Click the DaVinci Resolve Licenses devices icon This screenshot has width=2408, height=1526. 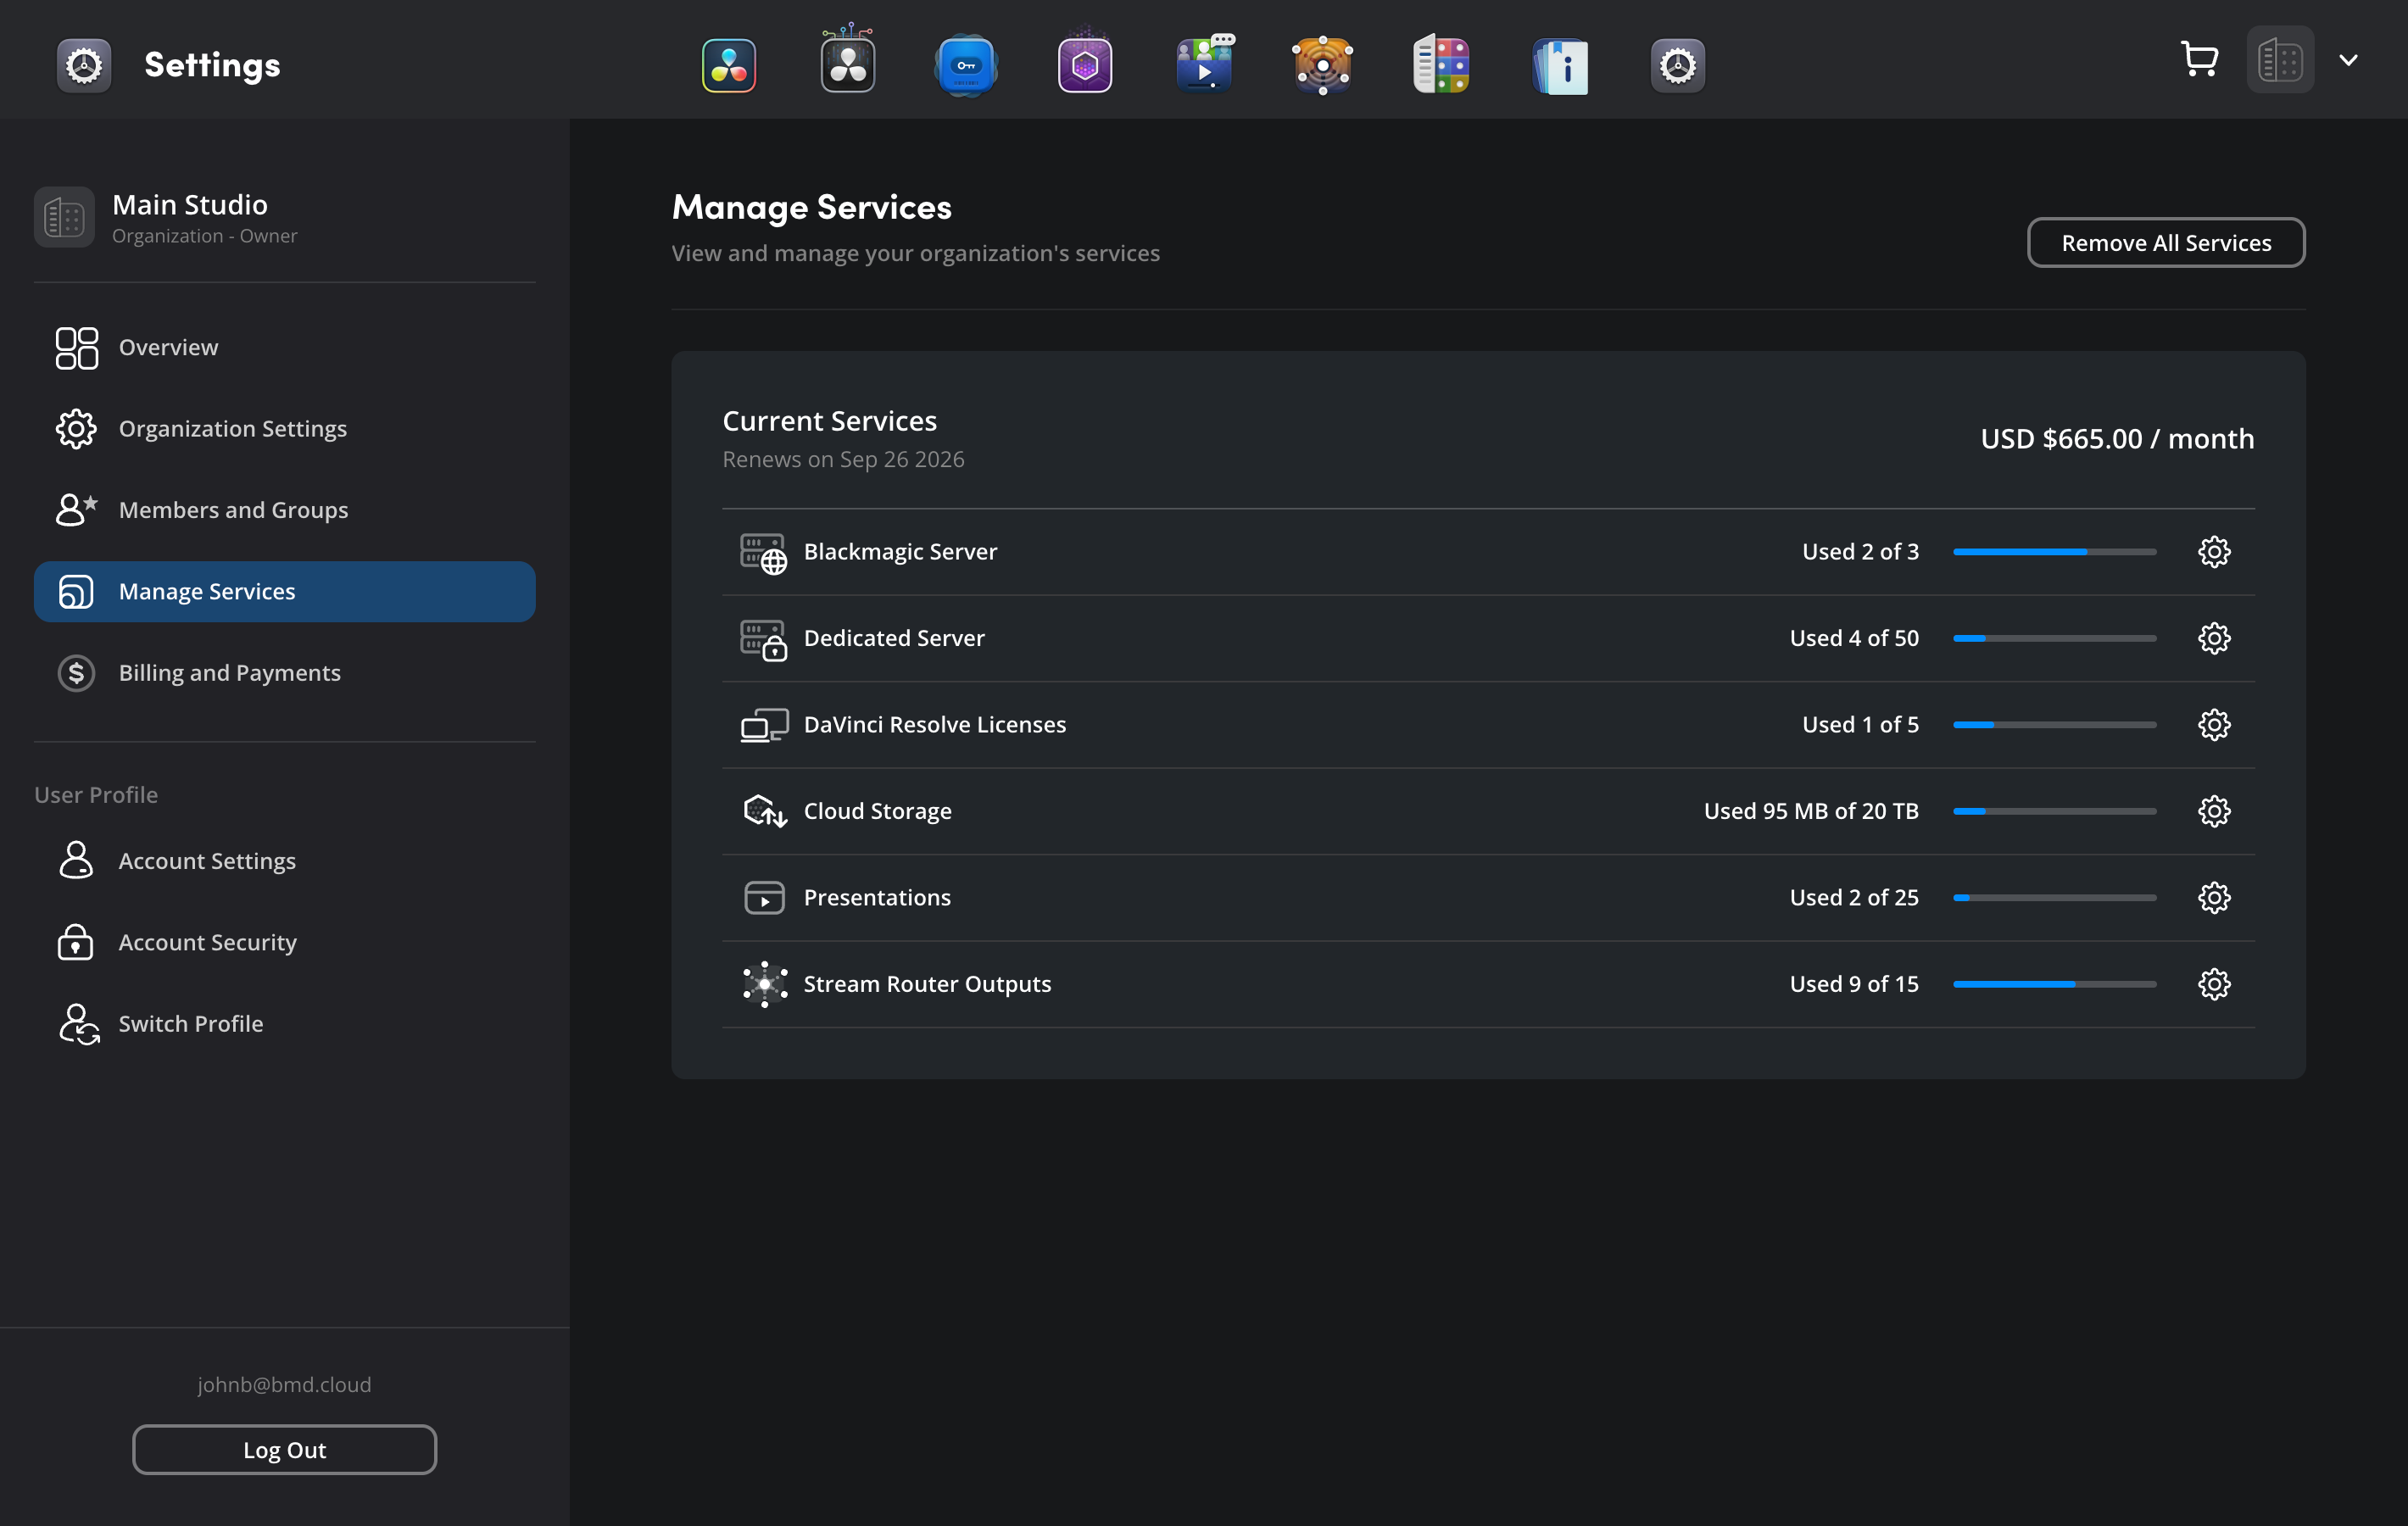pos(764,725)
